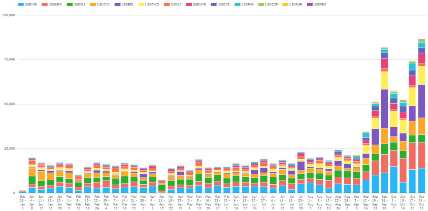Click the Sep 26 - Sep 30 bar
428x211 pixels.
pos(385,120)
